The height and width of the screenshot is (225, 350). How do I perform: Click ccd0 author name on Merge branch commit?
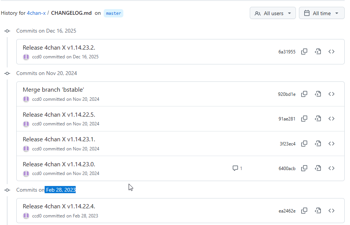click(x=37, y=99)
